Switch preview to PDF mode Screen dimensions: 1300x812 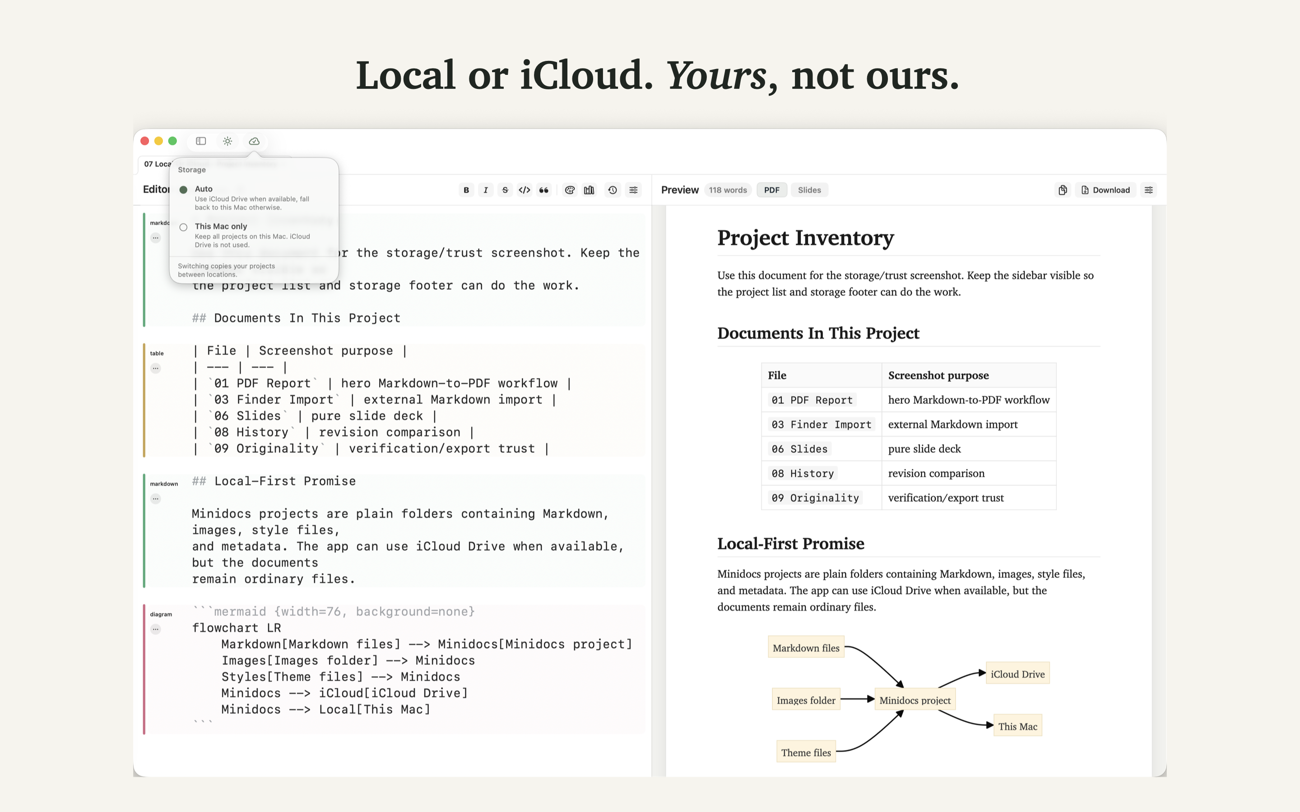coord(771,190)
